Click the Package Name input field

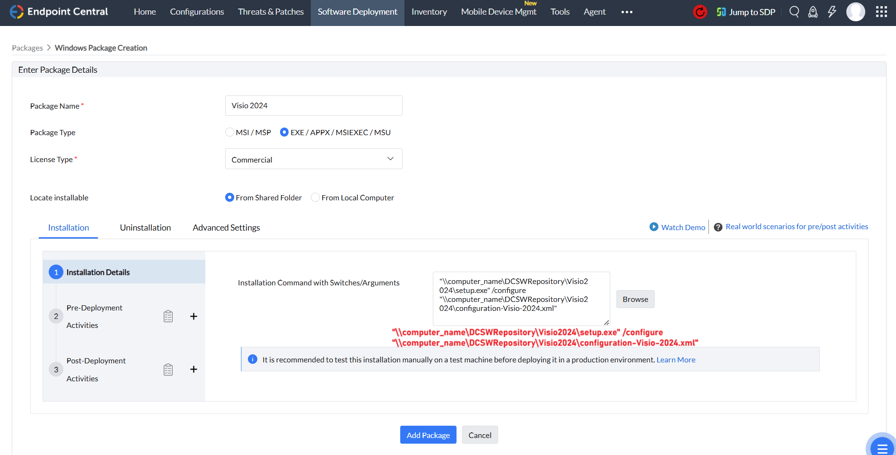(314, 105)
